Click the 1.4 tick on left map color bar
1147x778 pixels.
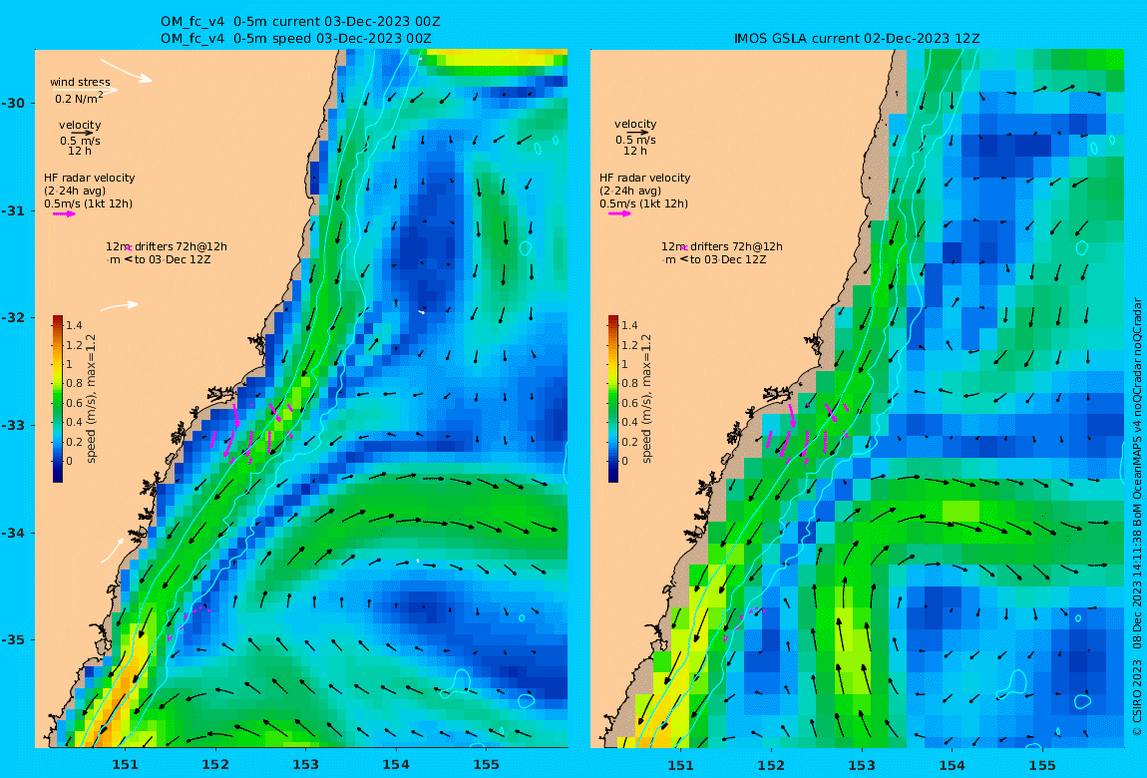point(74,325)
